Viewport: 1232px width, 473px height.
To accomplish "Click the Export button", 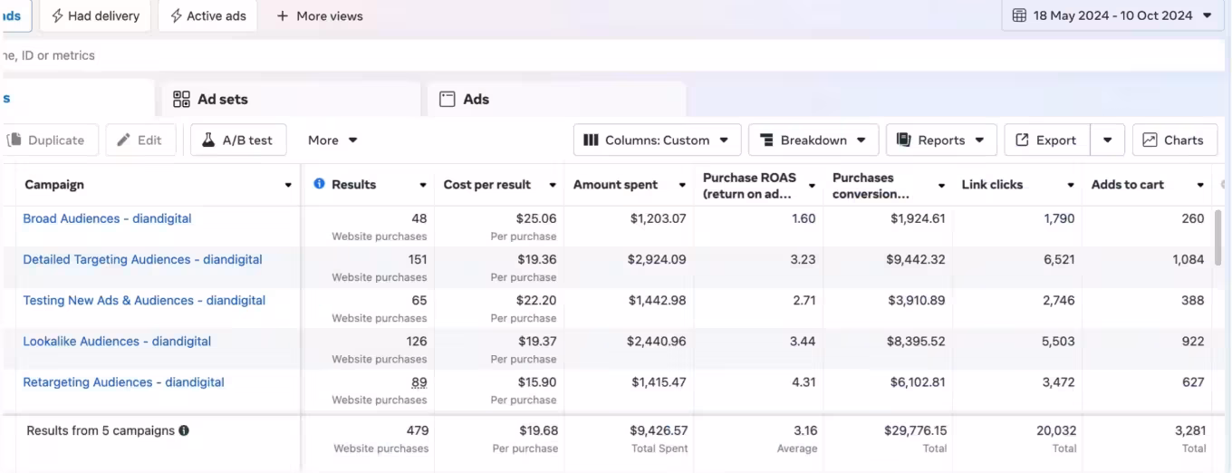I will [x=1046, y=140].
